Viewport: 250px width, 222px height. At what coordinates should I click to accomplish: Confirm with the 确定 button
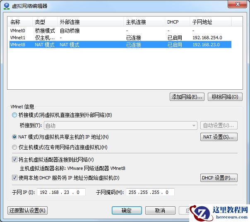click(x=127, y=210)
